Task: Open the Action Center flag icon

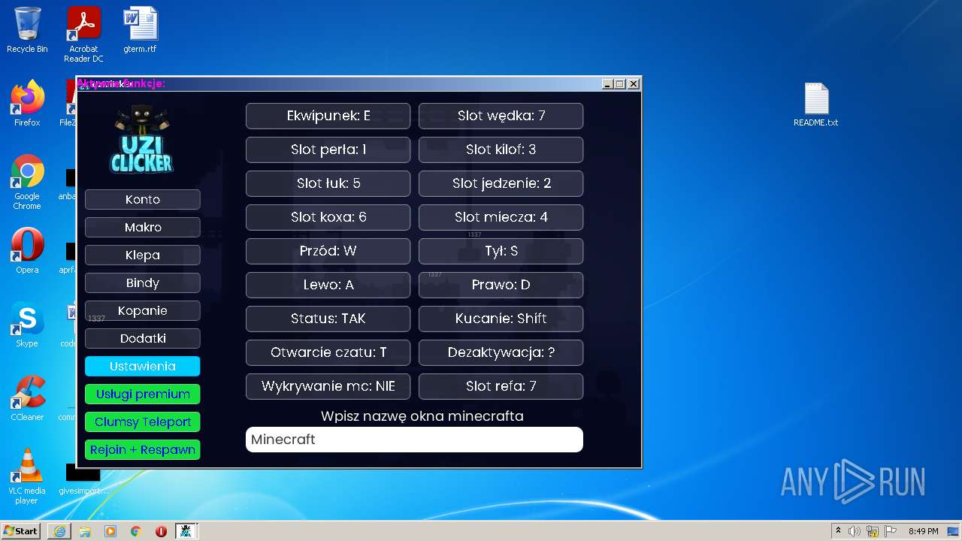Action: click(891, 530)
